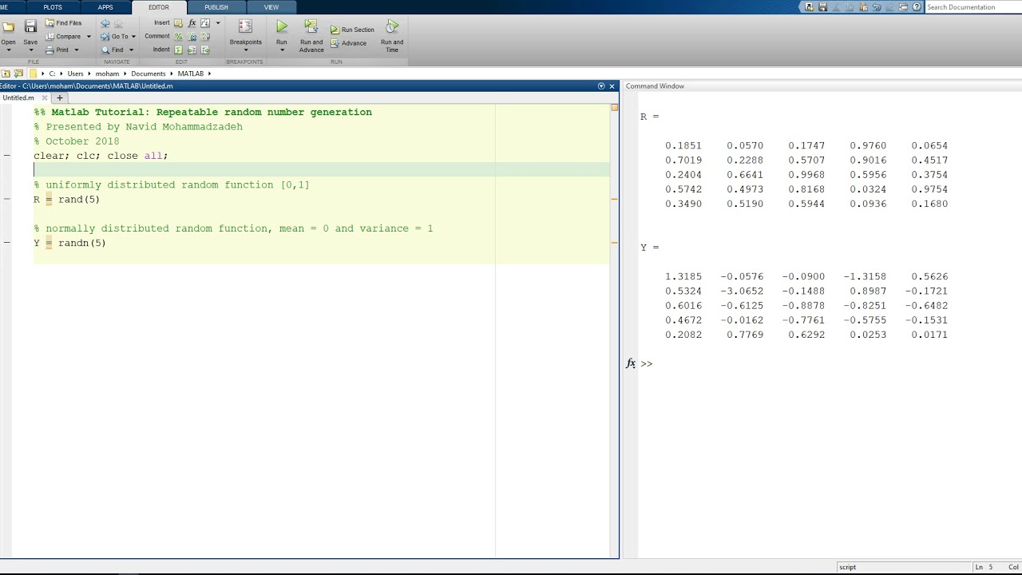Click New Shortcut icon in quick access bar
Screen dimensions: 1022x575
point(809,7)
